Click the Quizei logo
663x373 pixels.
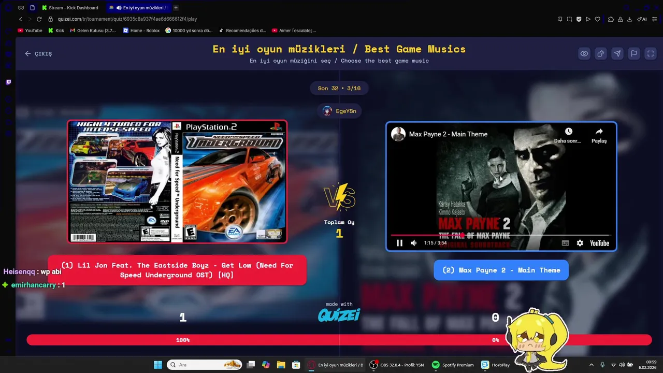click(339, 314)
